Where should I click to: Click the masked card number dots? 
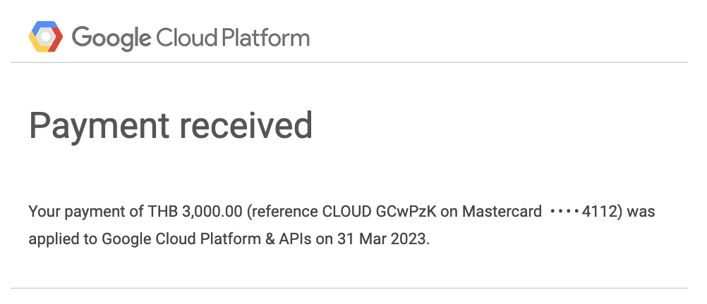tap(564, 211)
